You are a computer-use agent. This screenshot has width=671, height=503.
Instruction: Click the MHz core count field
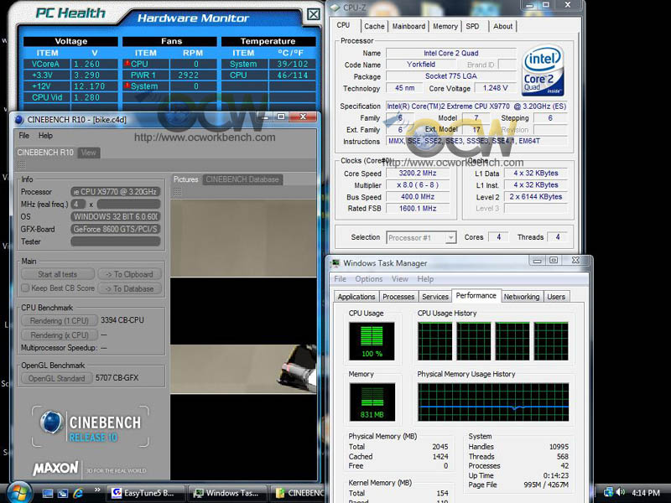pyautogui.click(x=78, y=204)
